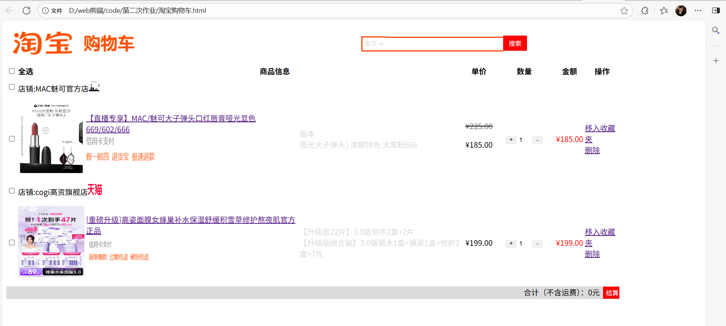View the file info icon in address bar

45,11
